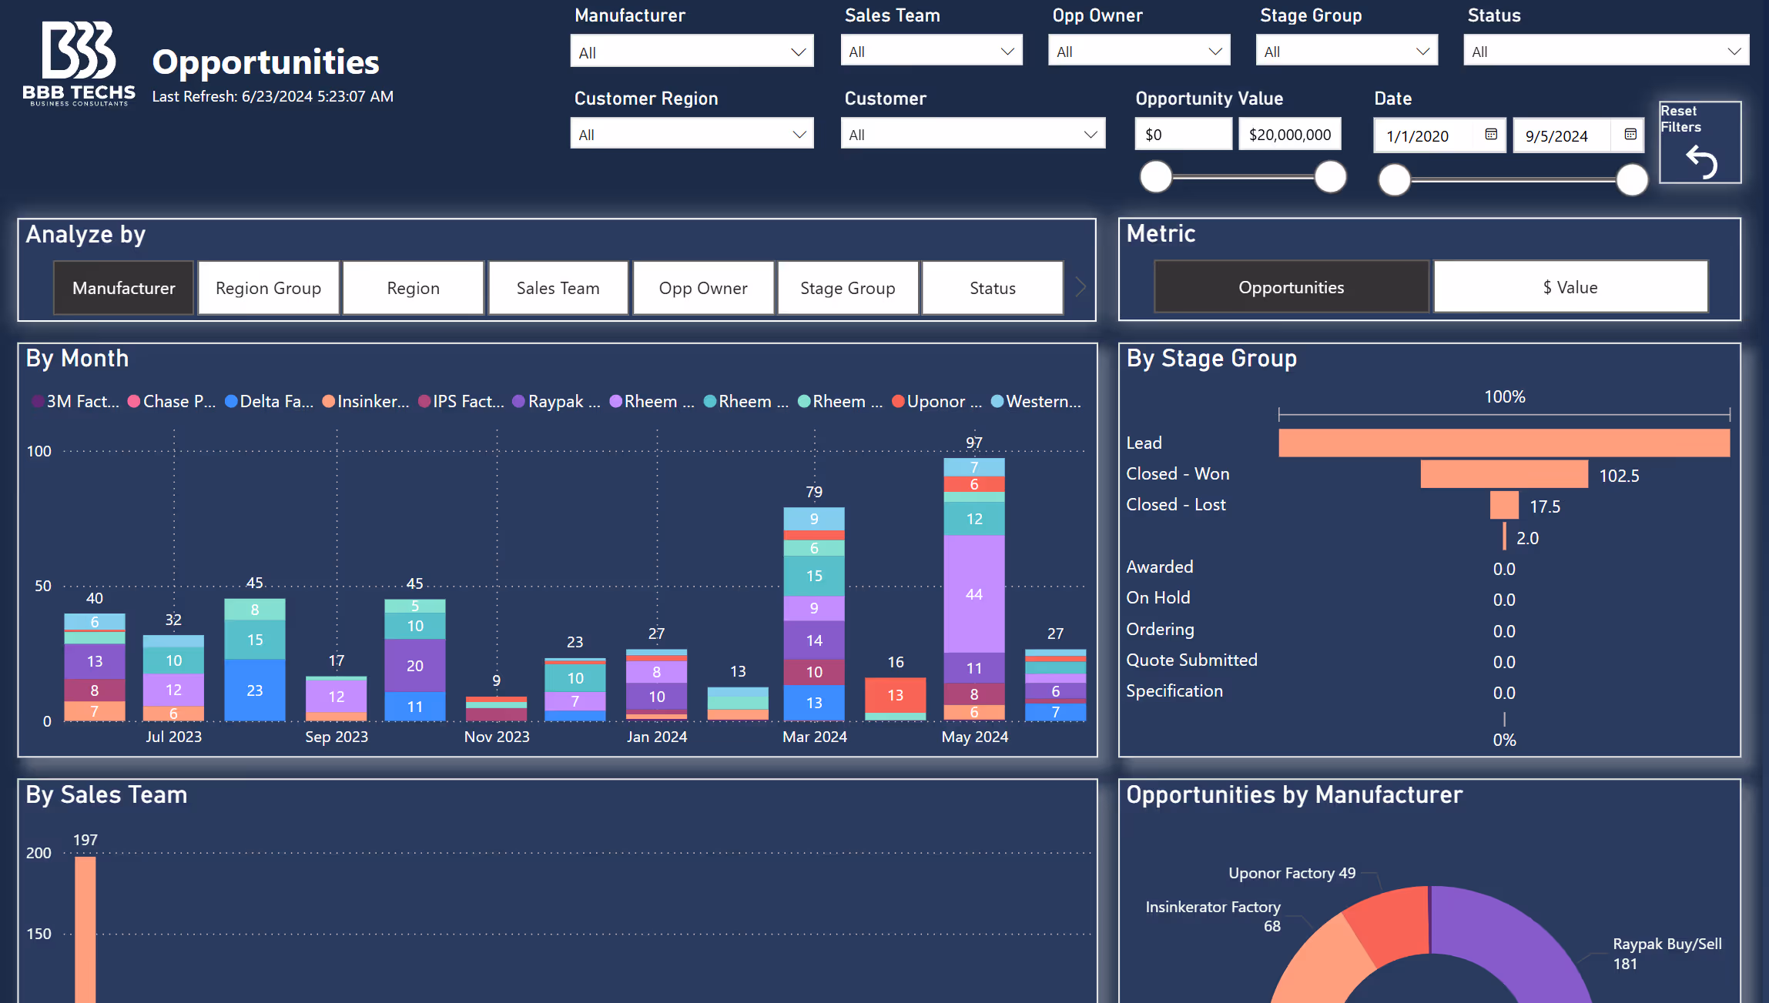The width and height of the screenshot is (1769, 1003).
Task: Click the Opp Owner analyze button
Action: click(x=702, y=288)
